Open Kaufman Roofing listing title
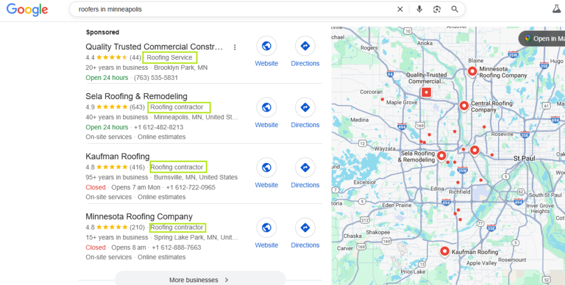 [118, 156]
